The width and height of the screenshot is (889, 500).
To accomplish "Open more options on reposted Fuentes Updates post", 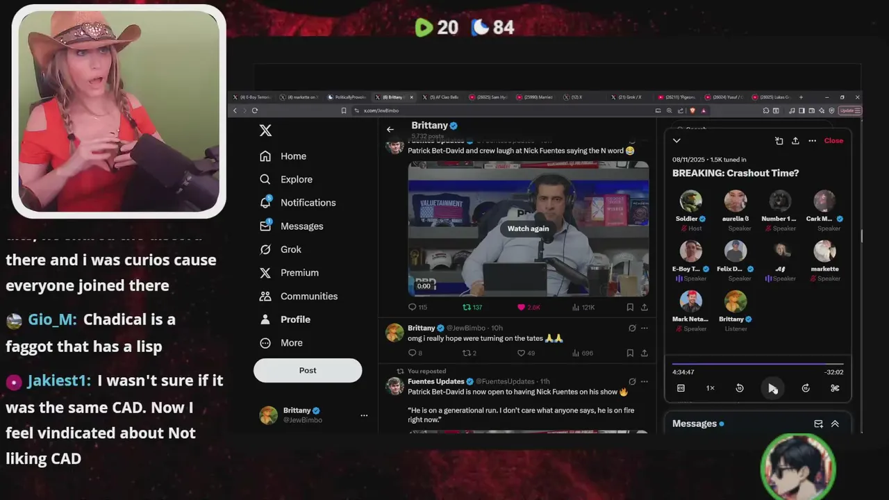I will tap(645, 381).
